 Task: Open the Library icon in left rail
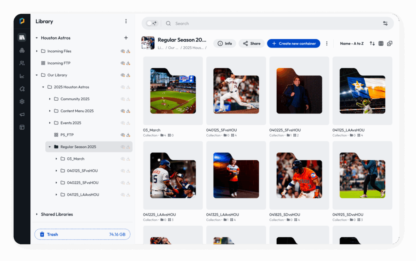[x=22, y=37]
